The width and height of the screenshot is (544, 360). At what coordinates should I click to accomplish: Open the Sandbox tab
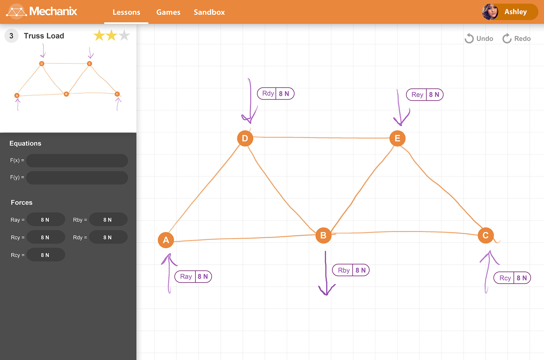click(x=209, y=12)
